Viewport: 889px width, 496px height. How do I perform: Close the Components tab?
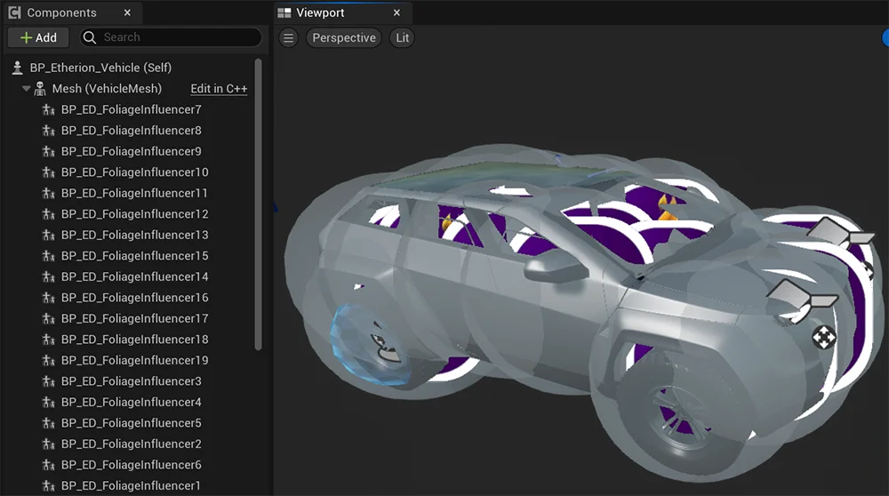[127, 13]
